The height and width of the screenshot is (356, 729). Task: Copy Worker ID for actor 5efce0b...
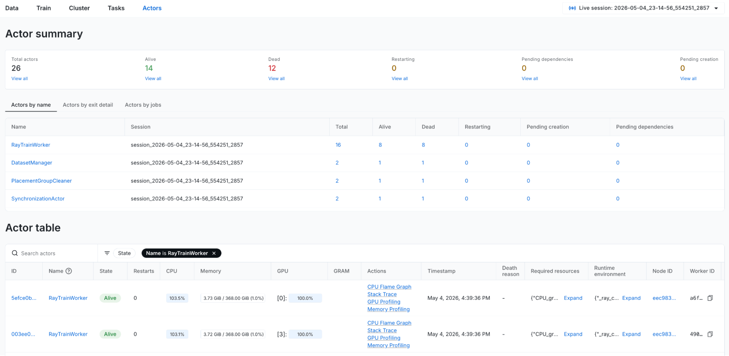point(710,298)
